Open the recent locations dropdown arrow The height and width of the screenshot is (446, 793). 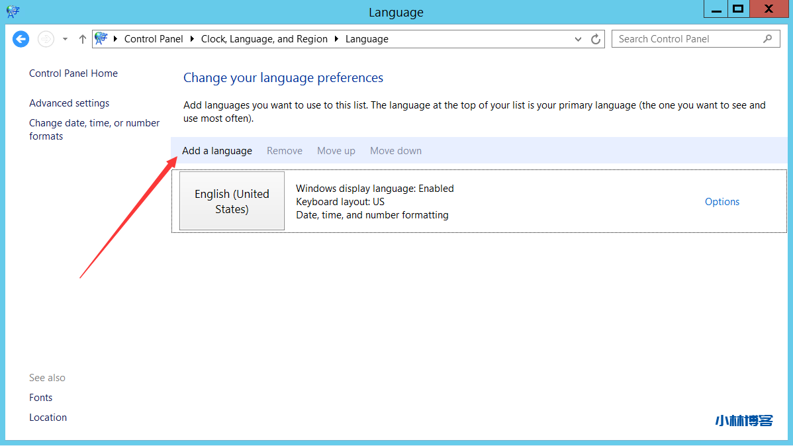[x=65, y=39]
